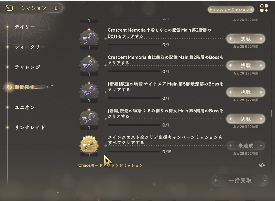
Task: Switch to the ウィークリー tab
Action: pyautogui.click(x=30, y=47)
